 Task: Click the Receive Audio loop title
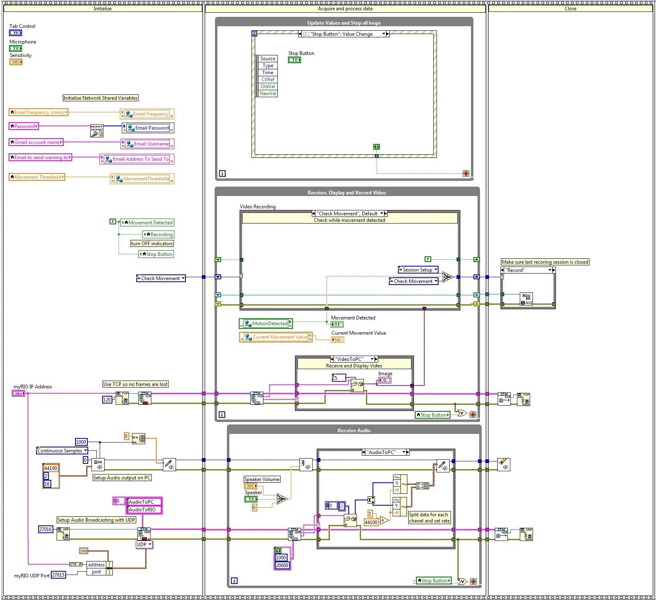pos(354,431)
